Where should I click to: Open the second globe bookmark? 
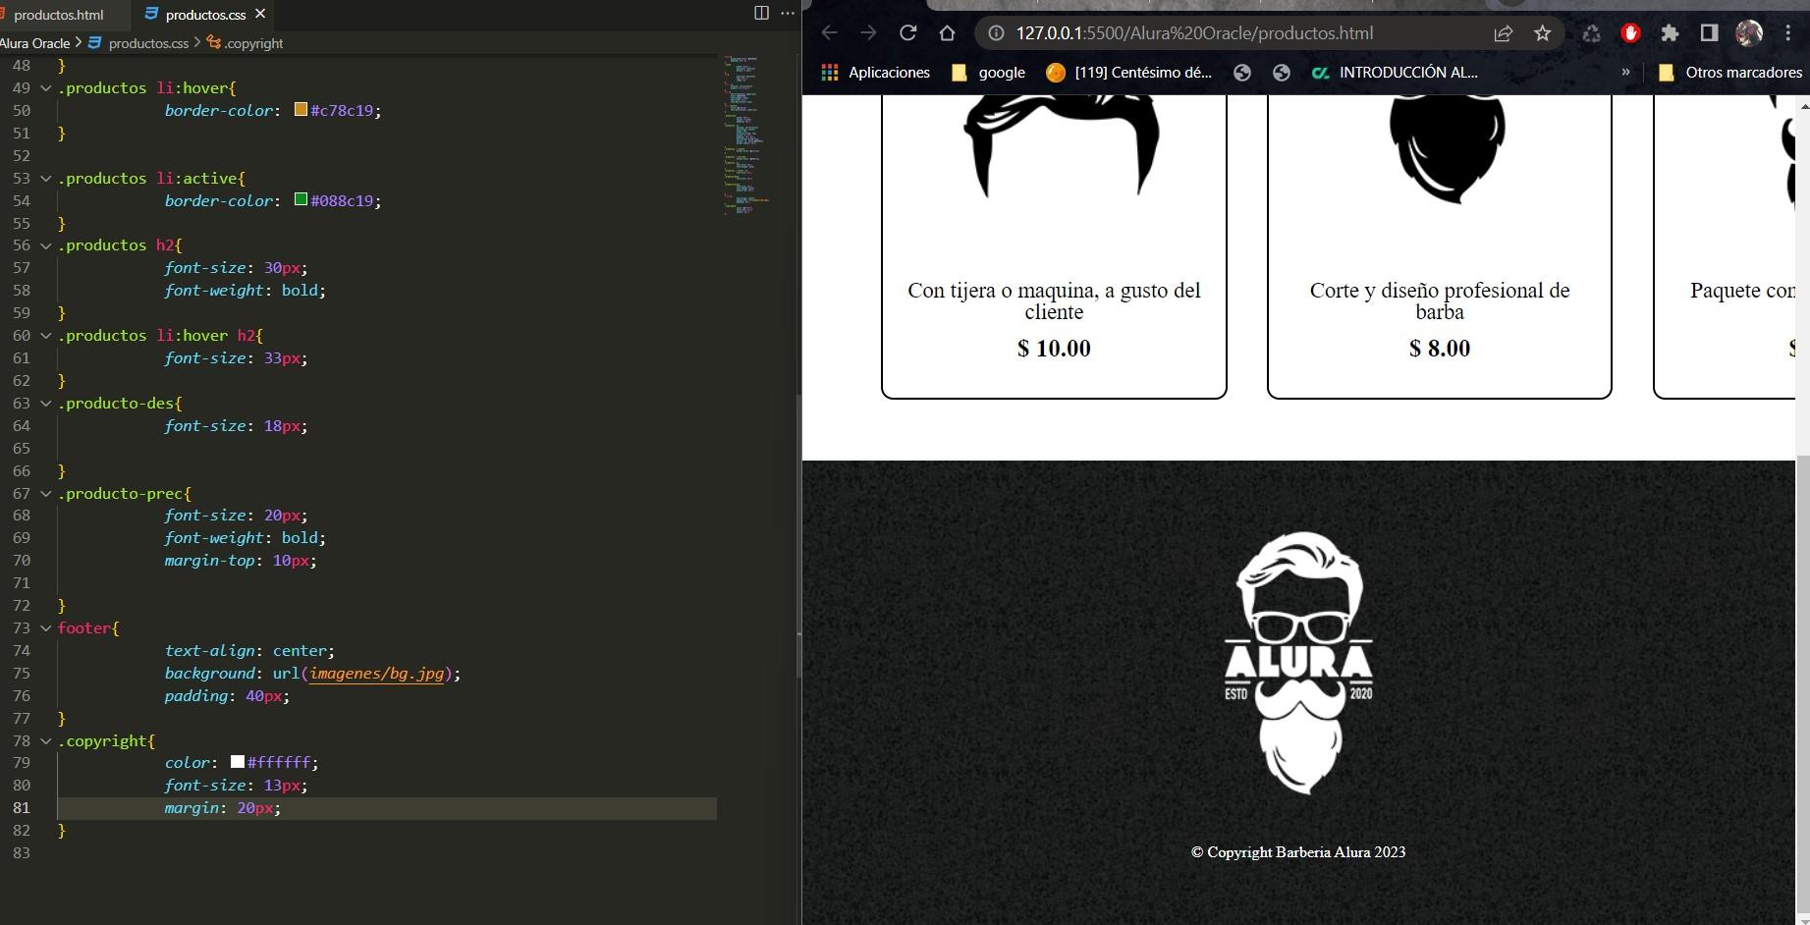(1281, 73)
